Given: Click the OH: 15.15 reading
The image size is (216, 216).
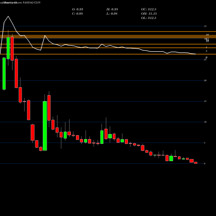Looking at the screenshot, I should pos(149,14).
